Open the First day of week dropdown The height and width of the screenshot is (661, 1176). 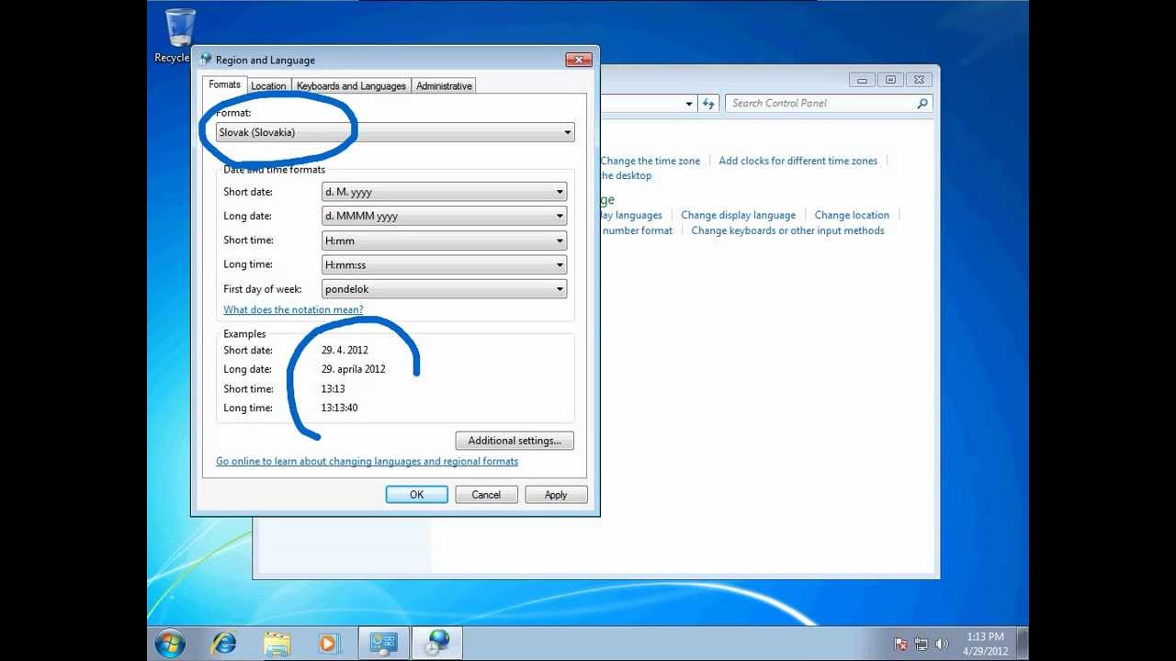click(444, 289)
